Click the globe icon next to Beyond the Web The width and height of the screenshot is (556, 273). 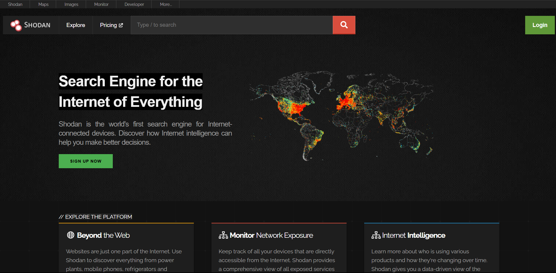[x=70, y=235]
